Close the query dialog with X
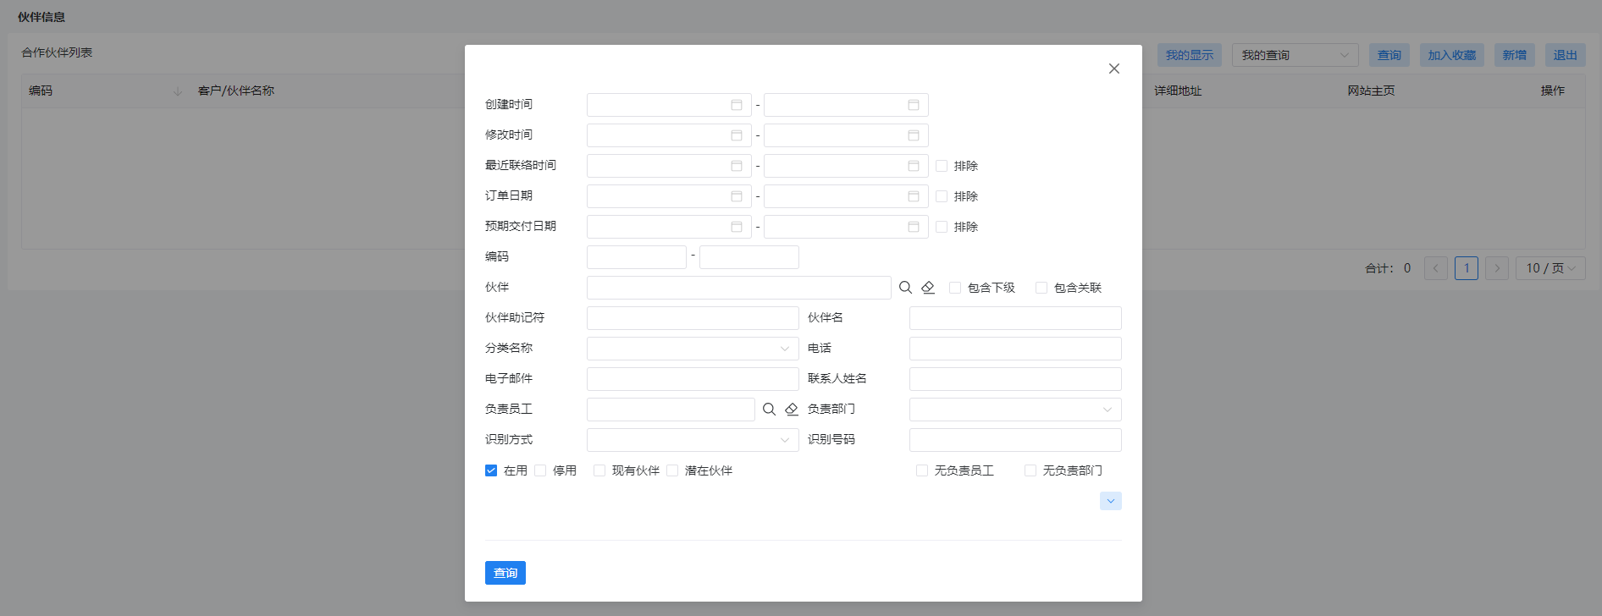Viewport: 1602px width, 616px height. pyautogui.click(x=1114, y=69)
